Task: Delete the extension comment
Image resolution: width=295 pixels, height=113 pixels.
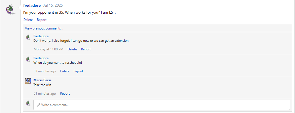Action: click(72, 49)
